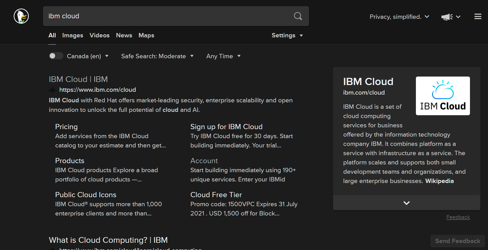Viewport: 488px width, 250px height.
Task: Click the Promo code: 1500VPC description text
Action: [244, 209]
